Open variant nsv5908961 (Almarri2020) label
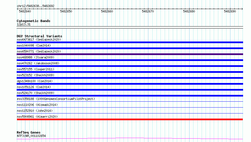This screenshot has height=142, width=251. click(x=37, y=117)
